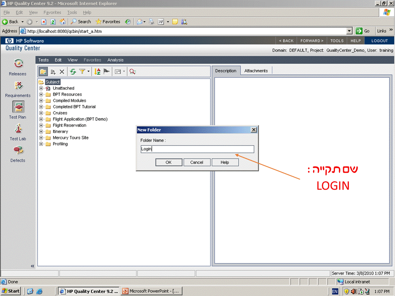The width and height of the screenshot is (395, 296).
Task: Click the Windows Start button
Action: (x=11, y=291)
